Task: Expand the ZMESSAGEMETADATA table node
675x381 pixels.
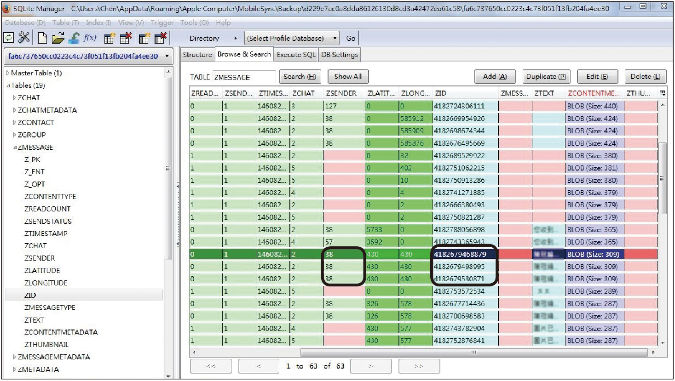Action: 15,357
